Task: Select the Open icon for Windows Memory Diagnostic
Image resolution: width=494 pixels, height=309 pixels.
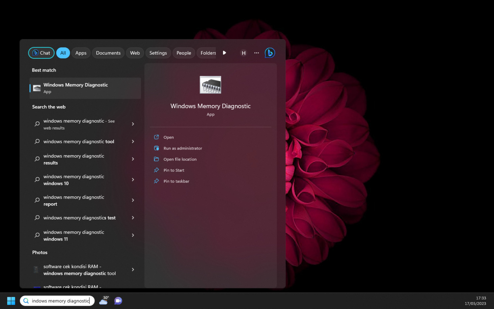Action: [156, 137]
